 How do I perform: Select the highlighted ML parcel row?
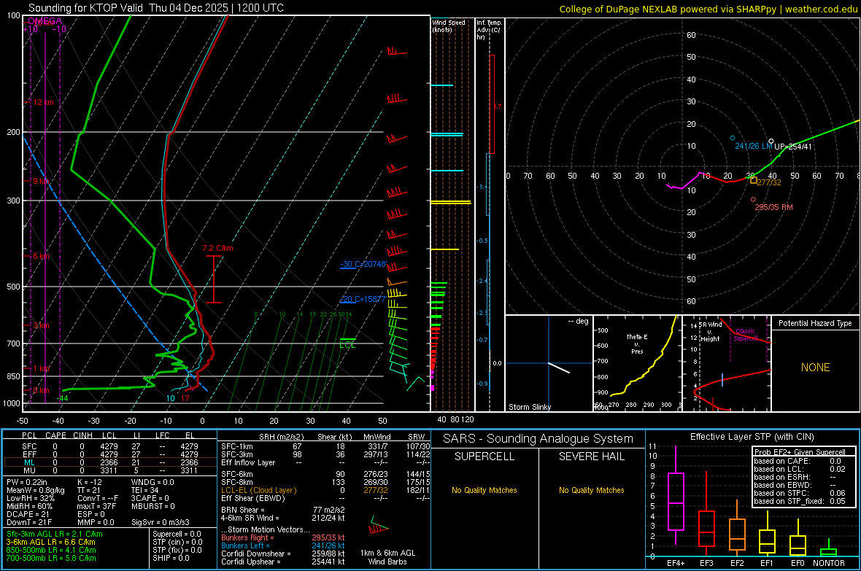[x=110, y=462]
